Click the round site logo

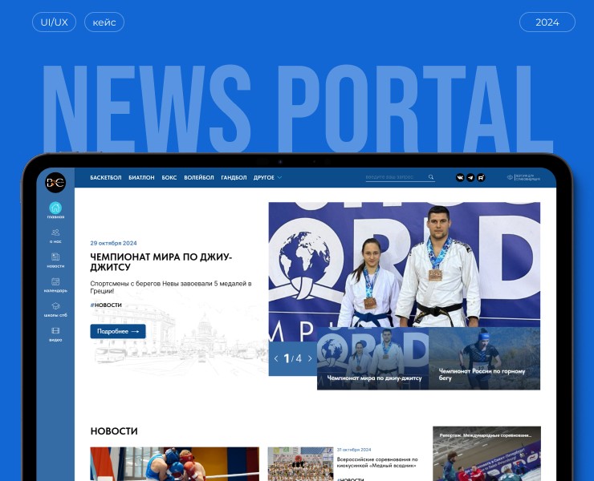coord(55,183)
